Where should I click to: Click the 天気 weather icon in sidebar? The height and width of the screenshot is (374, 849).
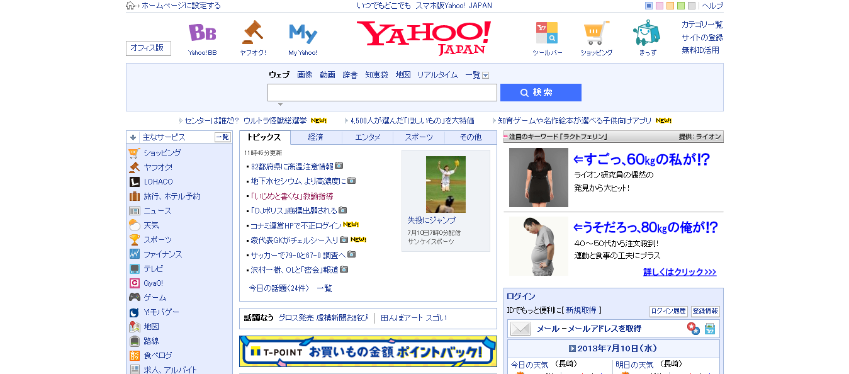(x=134, y=225)
